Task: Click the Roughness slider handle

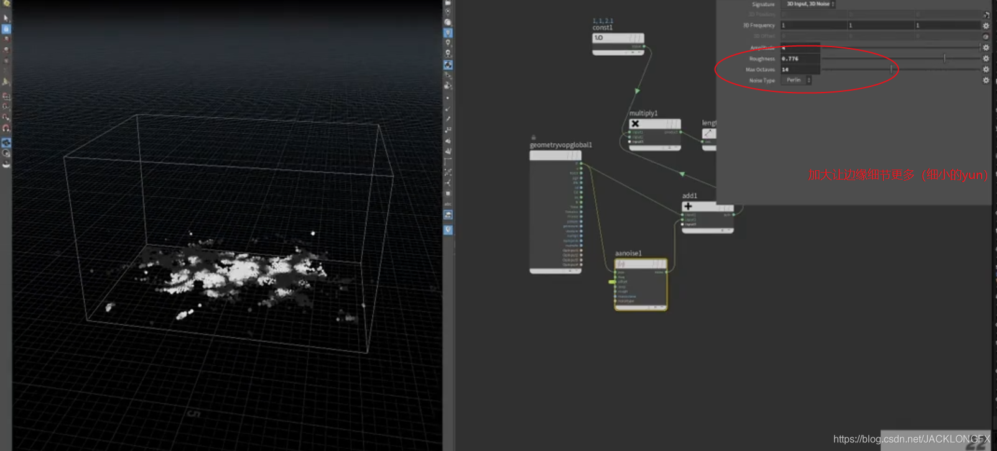Action: [944, 58]
